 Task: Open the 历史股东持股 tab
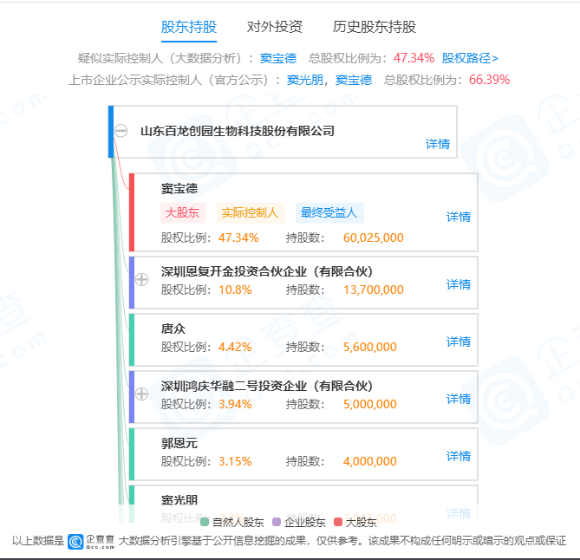374,27
